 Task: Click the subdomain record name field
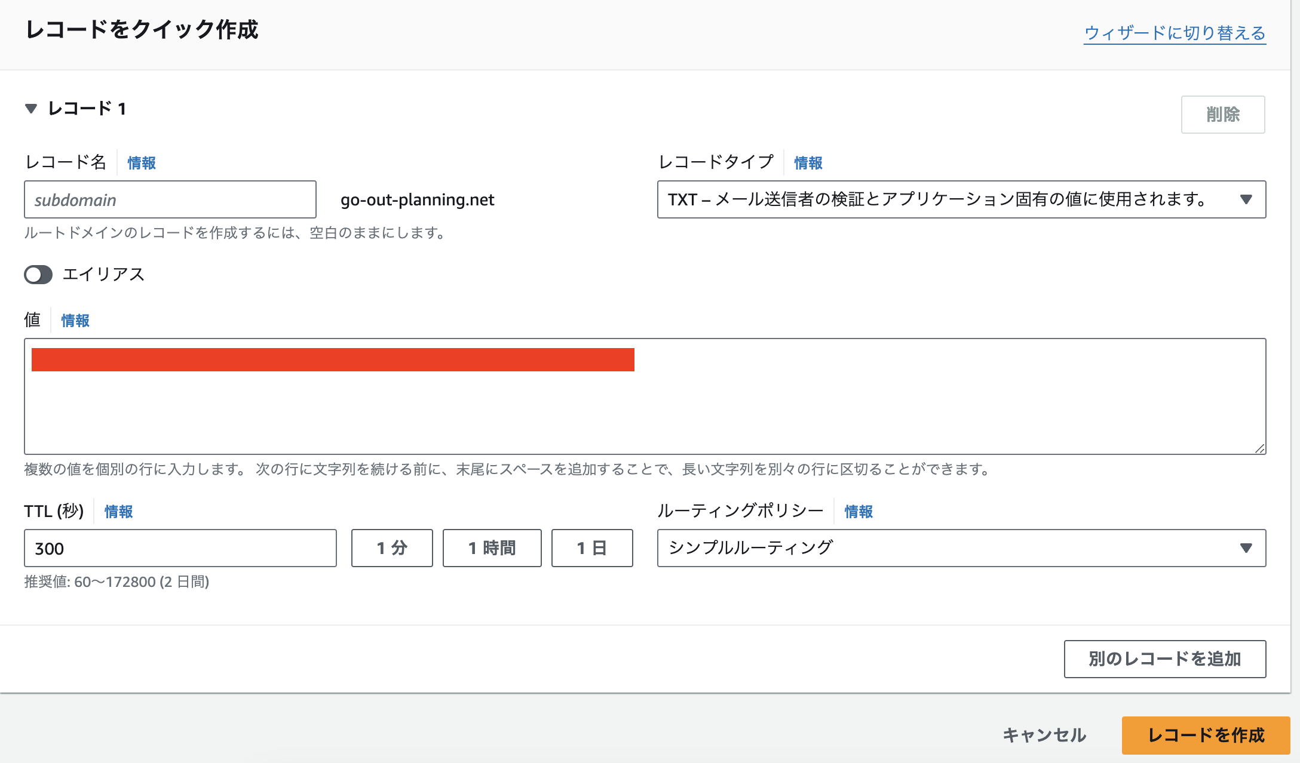[170, 199]
